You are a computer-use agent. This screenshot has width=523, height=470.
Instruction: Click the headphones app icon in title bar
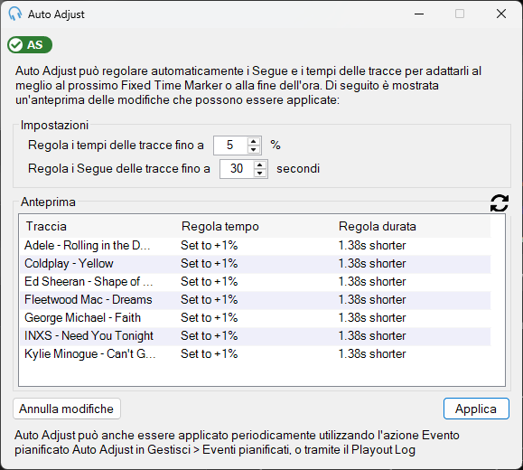(x=15, y=14)
